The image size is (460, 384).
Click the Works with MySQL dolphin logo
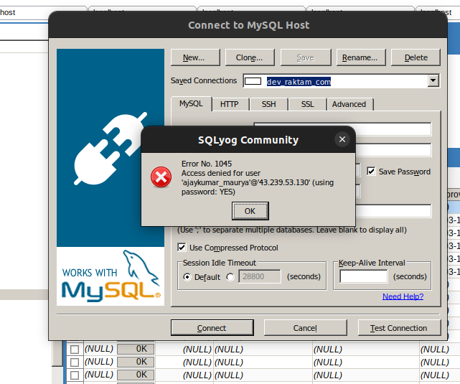111,276
